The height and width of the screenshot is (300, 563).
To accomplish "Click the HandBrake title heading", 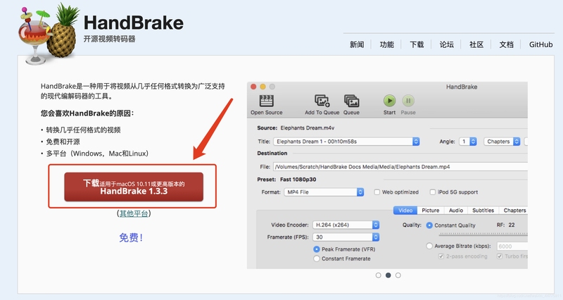I will [x=134, y=23].
